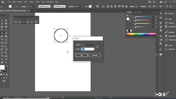Select the Shape Builder tool

click(x=2, y=46)
